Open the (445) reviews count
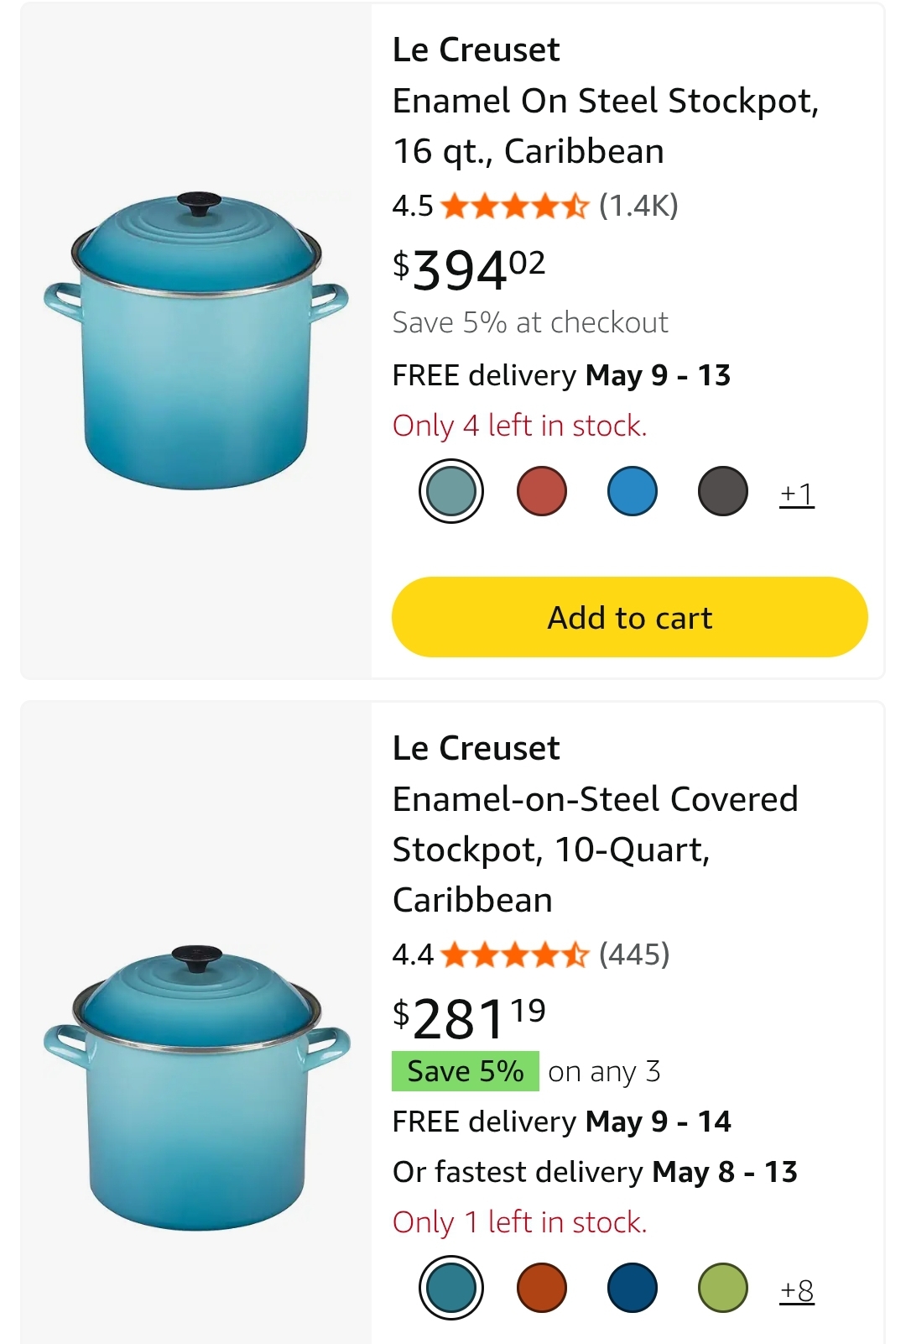The width and height of the screenshot is (906, 1344). (x=634, y=954)
